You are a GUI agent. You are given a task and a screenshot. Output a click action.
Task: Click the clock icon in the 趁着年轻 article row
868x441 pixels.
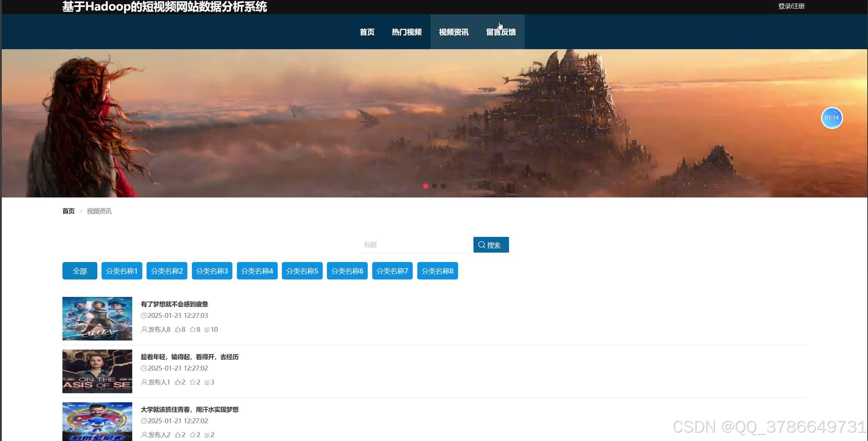(x=144, y=368)
